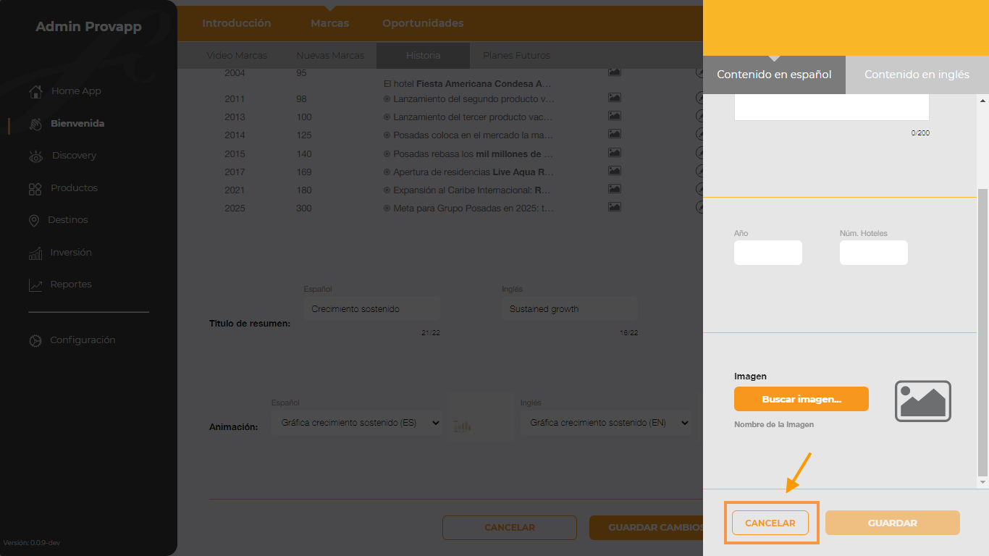Click CANCELAR below the Animación section
The width and height of the screenshot is (989, 556).
[510, 528]
